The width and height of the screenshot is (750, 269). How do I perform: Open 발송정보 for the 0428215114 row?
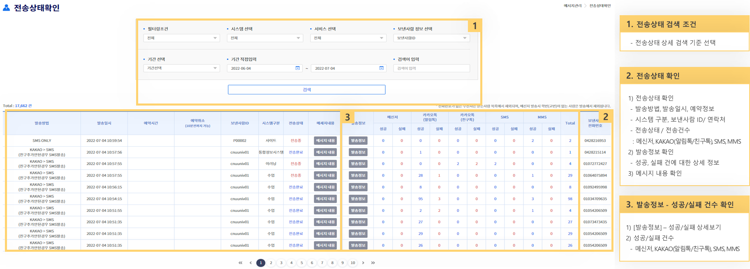coord(358,152)
